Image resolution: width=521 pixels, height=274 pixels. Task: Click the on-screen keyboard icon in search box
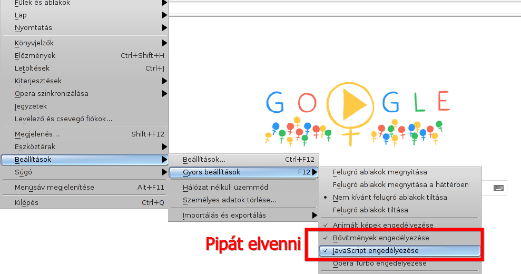[498, 188]
